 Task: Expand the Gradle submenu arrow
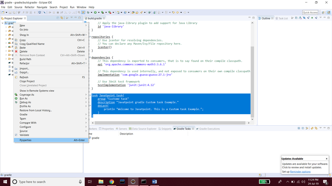point(86,115)
